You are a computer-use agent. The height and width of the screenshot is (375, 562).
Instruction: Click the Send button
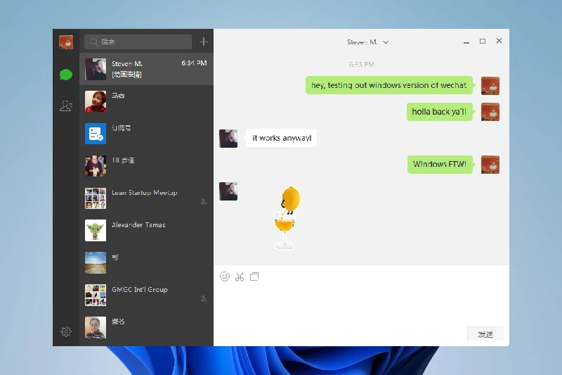click(485, 334)
